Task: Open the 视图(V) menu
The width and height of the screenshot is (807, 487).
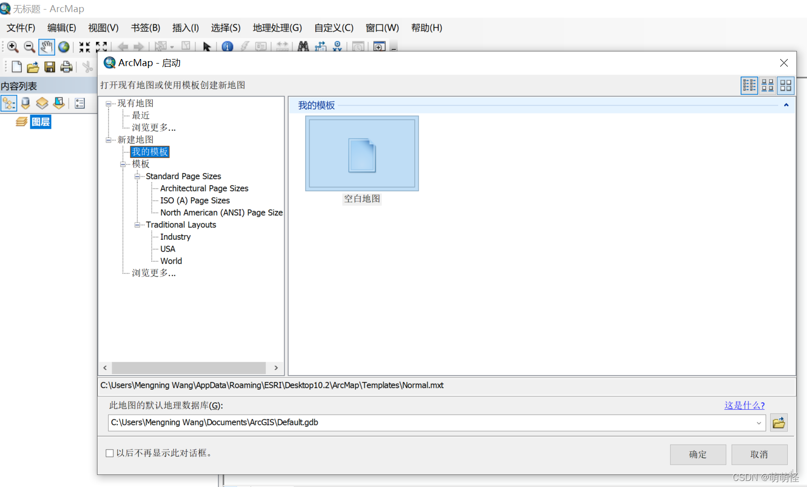Action: click(103, 28)
